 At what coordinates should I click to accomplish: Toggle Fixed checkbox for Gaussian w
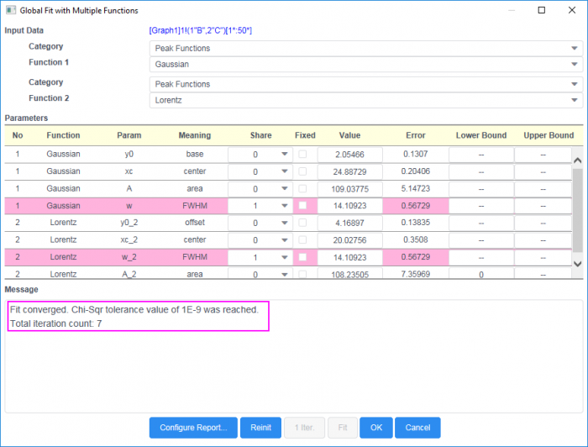[303, 206]
